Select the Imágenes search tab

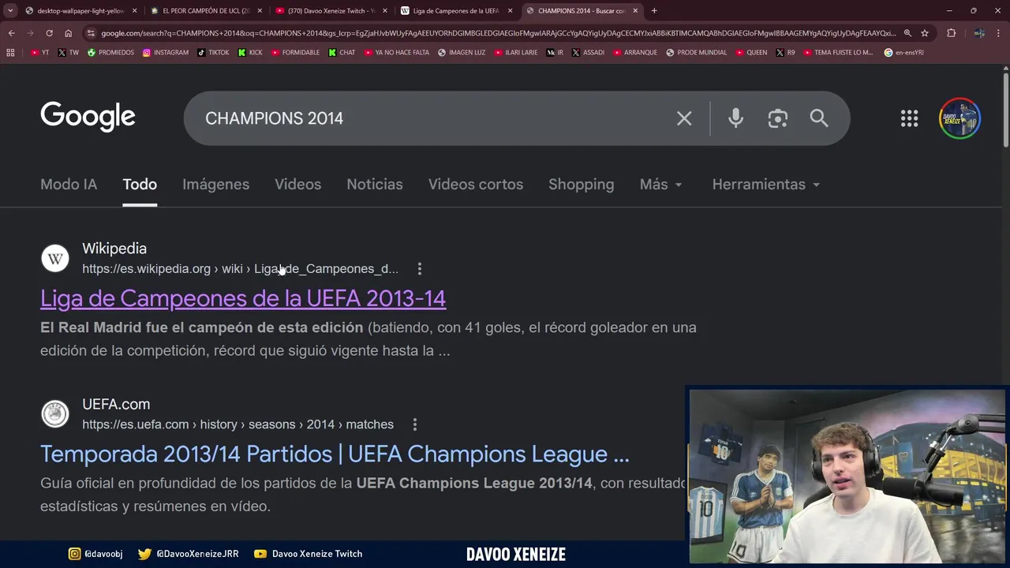(215, 185)
